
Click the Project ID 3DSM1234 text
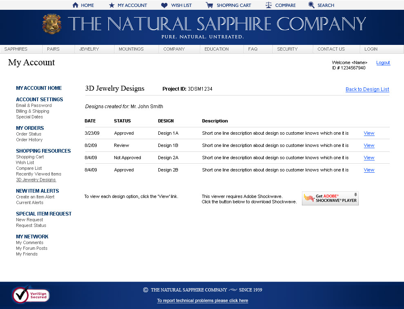coord(187,89)
